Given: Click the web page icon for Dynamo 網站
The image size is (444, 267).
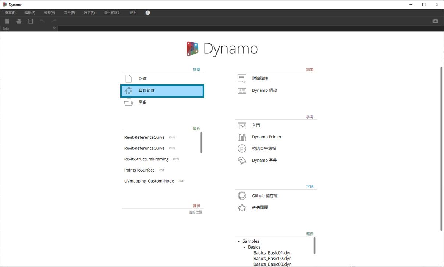Looking at the screenshot, I should click(x=242, y=90).
